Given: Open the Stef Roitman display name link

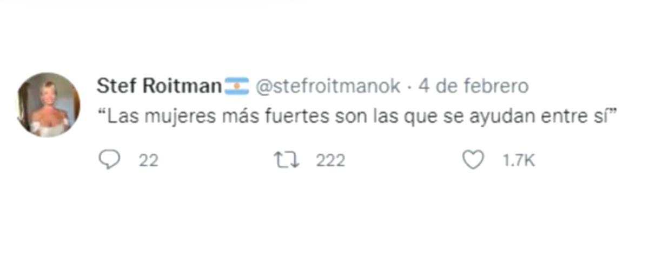Looking at the screenshot, I should 159,86.
